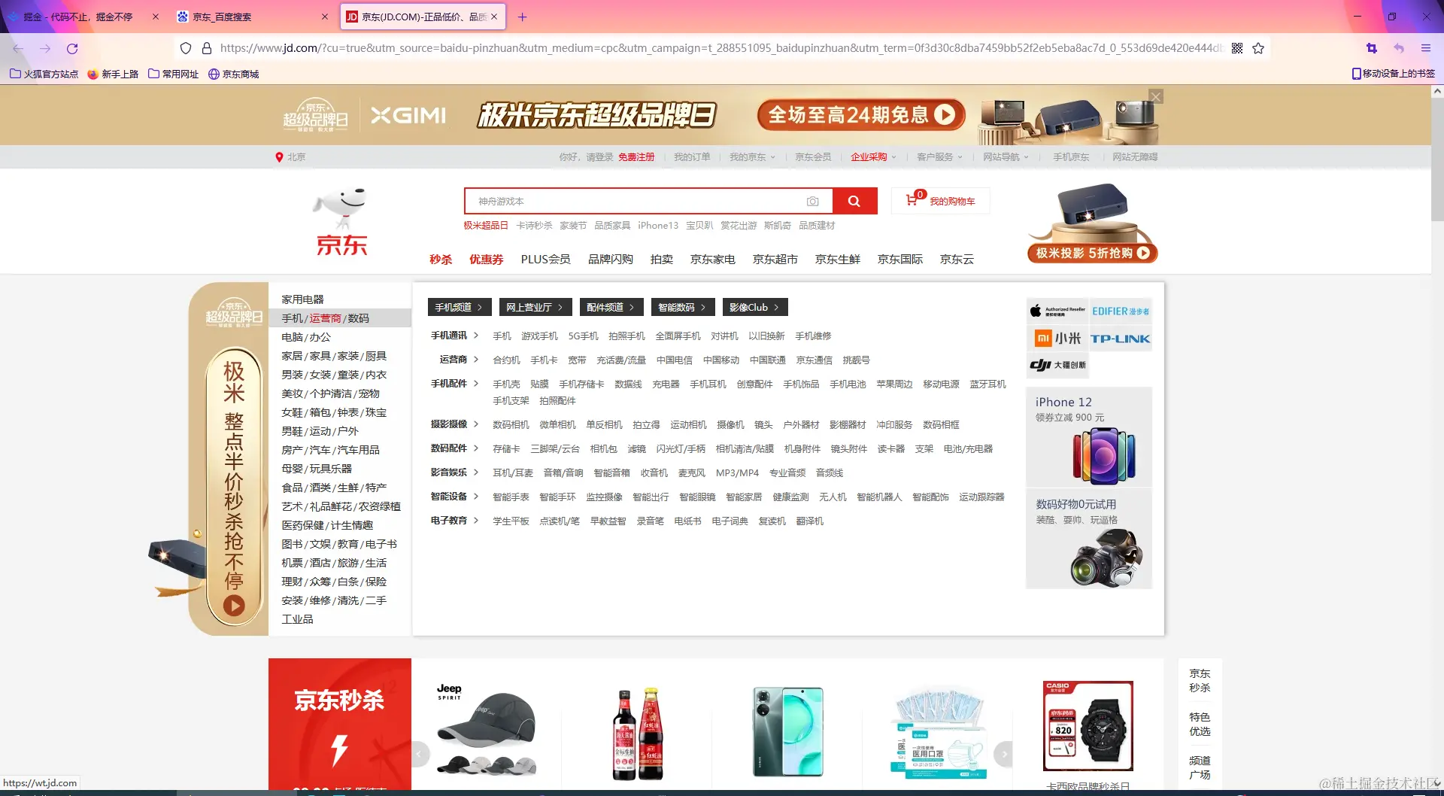Bookmark this page with the star icon
The width and height of the screenshot is (1444, 796).
pyautogui.click(x=1258, y=48)
